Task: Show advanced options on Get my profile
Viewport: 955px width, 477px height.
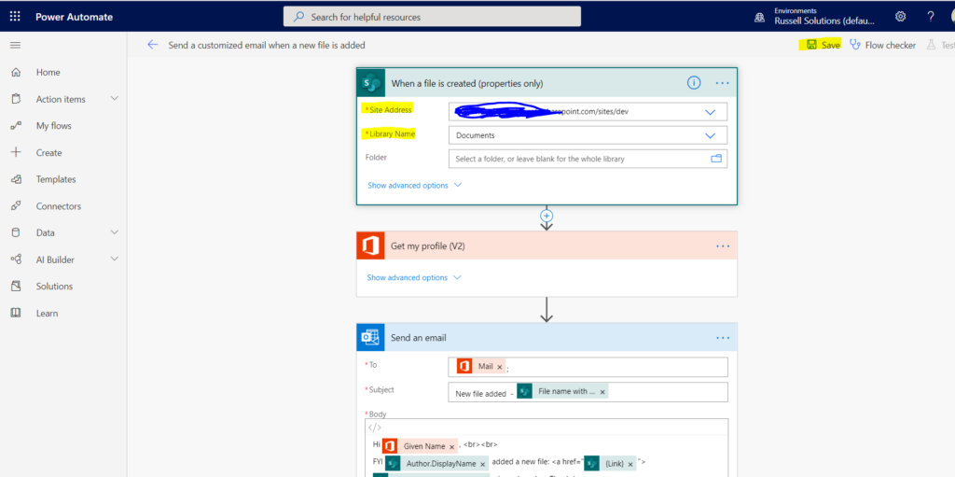Action: coord(414,277)
